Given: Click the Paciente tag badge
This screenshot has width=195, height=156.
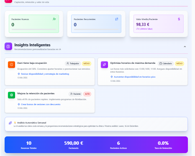Looking at the screenshot, I should click(75, 94).
